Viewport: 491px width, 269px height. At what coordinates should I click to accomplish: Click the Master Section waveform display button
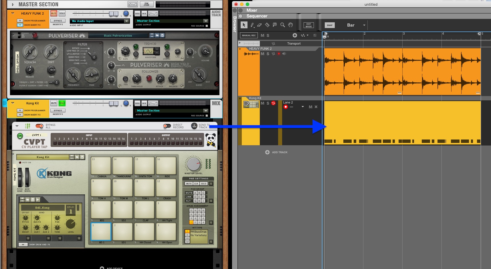coord(132,4)
